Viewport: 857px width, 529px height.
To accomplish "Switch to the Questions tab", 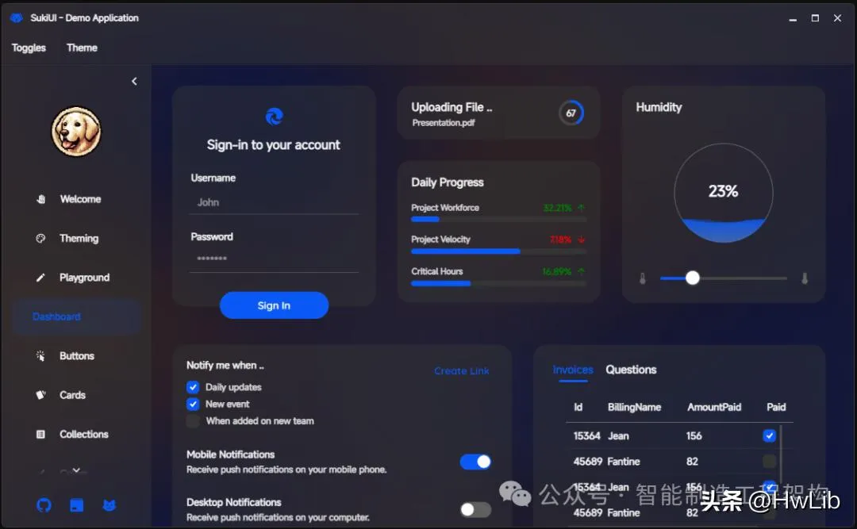I will pyautogui.click(x=631, y=370).
